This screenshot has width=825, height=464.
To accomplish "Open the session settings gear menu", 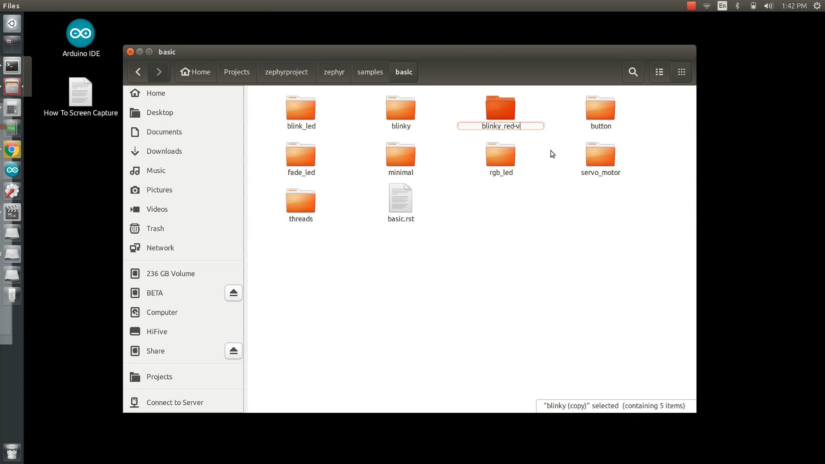I will 817,6.
